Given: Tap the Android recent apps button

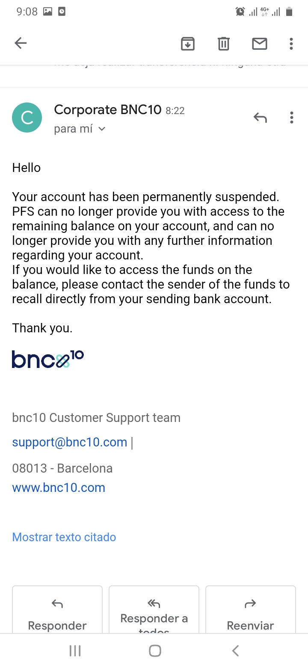Looking at the screenshot, I should click(x=75, y=651).
